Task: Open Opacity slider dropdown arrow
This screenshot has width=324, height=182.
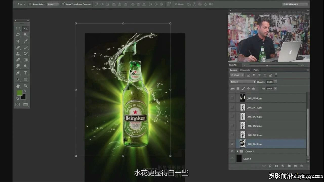Action: pos(275,82)
